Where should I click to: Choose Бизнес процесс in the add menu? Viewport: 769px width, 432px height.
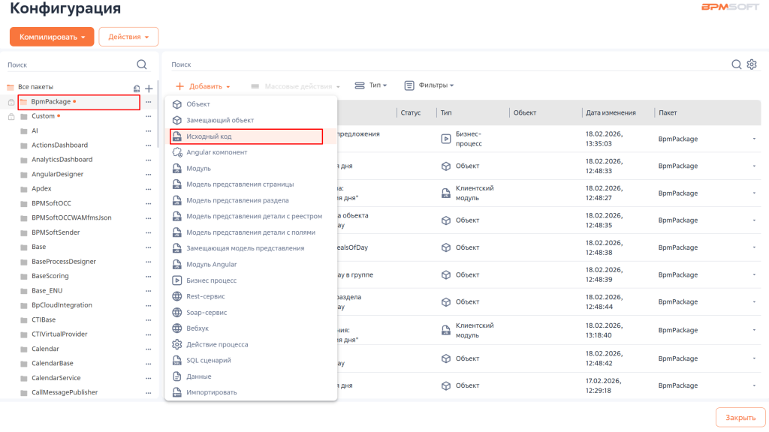pyautogui.click(x=211, y=280)
